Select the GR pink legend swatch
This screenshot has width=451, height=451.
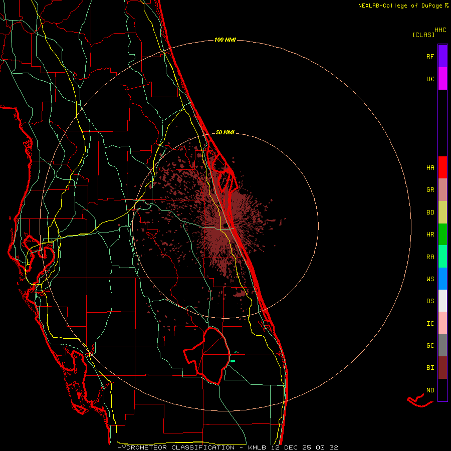pyautogui.click(x=442, y=190)
